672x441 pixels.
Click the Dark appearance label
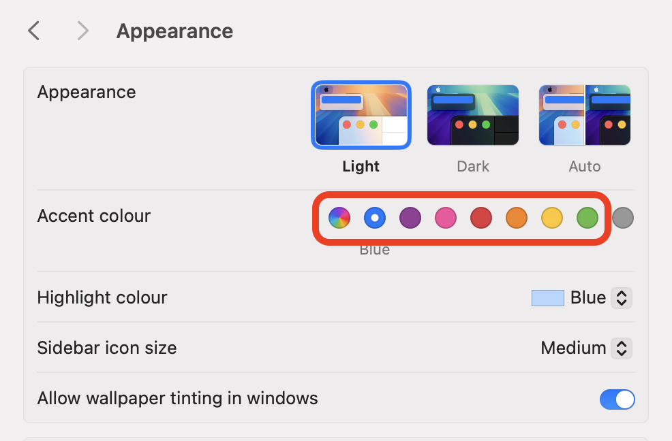click(473, 167)
